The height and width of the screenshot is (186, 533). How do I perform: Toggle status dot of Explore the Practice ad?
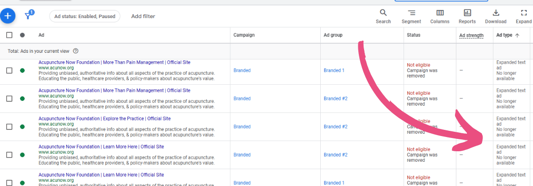[22, 127]
